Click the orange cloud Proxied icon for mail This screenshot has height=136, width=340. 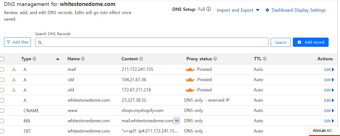click(190, 69)
